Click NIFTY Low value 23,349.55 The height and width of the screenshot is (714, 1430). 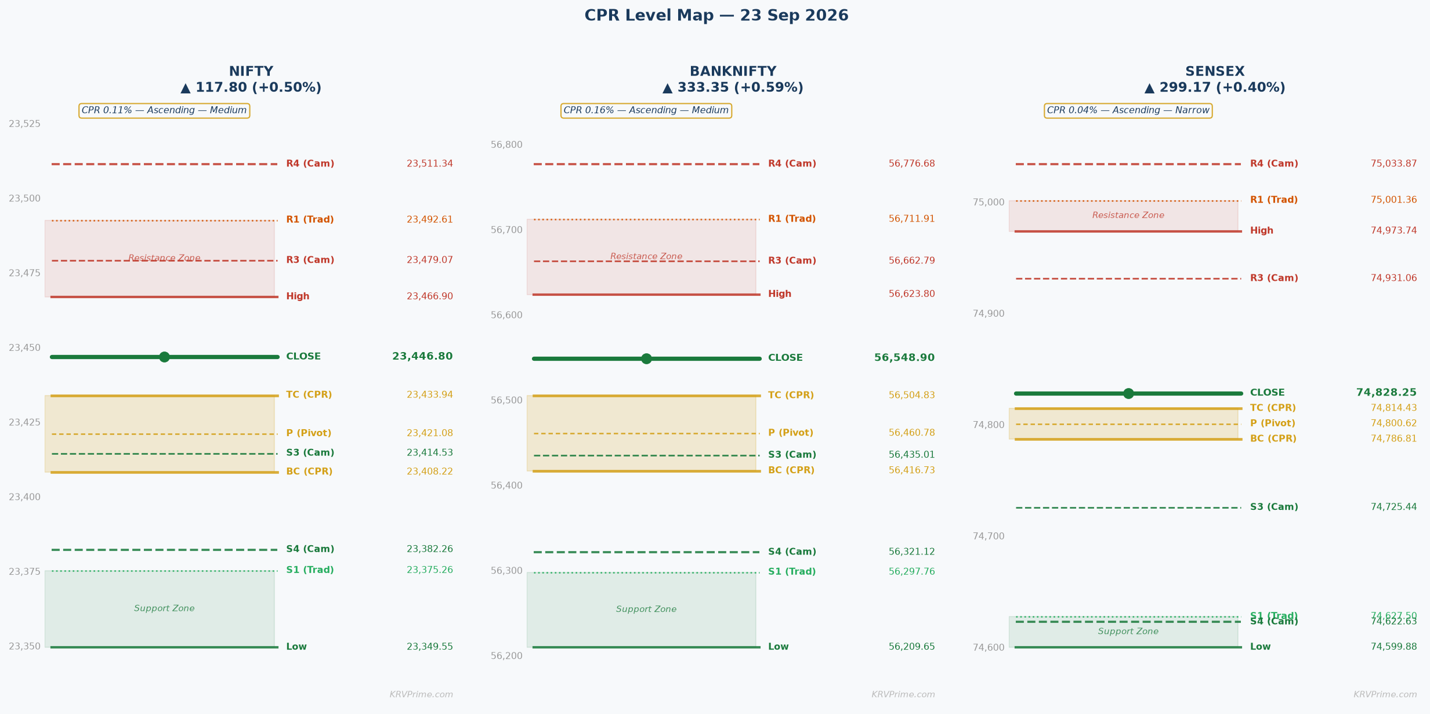point(430,647)
